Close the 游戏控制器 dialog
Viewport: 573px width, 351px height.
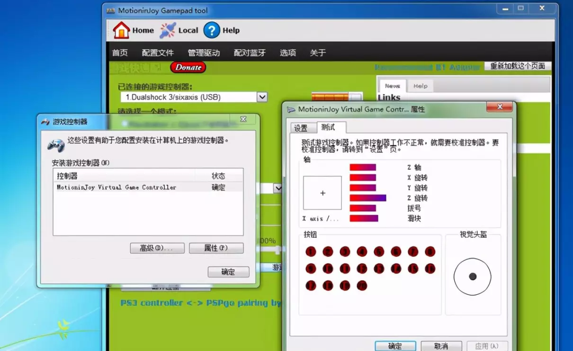pos(242,118)
